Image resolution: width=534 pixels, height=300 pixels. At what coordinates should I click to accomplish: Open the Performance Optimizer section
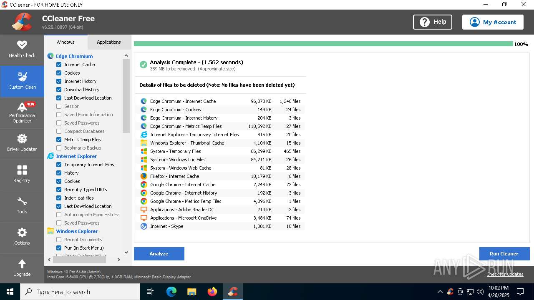pyautogui.click(x=22, y=112)
